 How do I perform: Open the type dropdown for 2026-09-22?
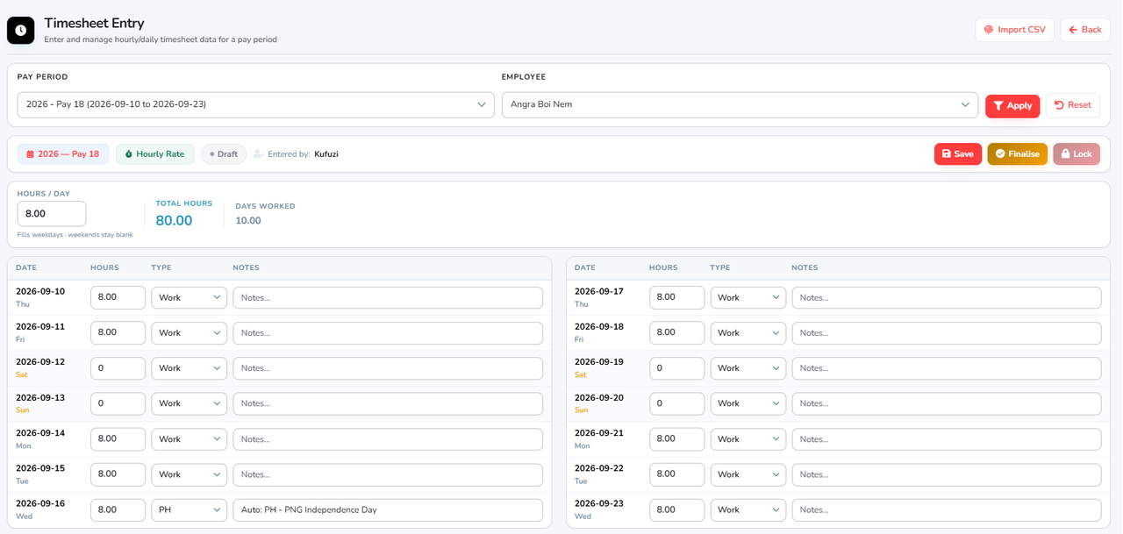747,474
